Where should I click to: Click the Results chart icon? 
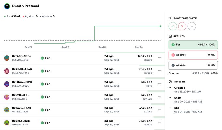[170, 36]
